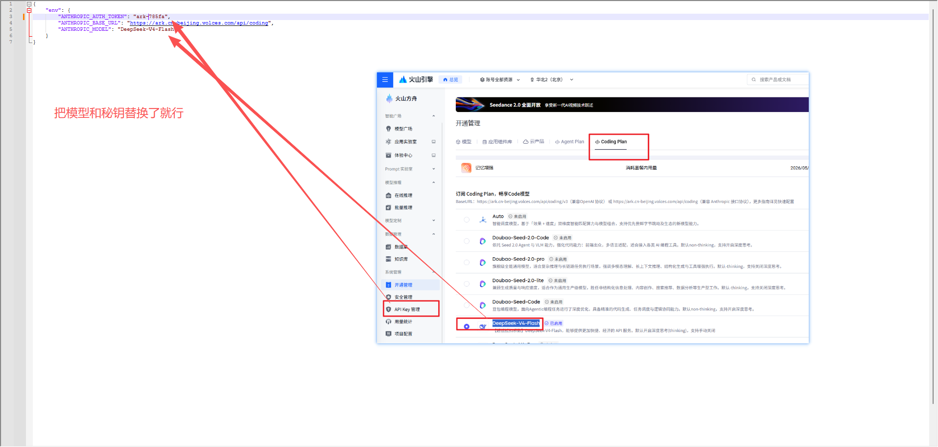The height and width of the screenshot is (447, 938).
Task: Click the 安全管理 shield icon
Action: 388,297
